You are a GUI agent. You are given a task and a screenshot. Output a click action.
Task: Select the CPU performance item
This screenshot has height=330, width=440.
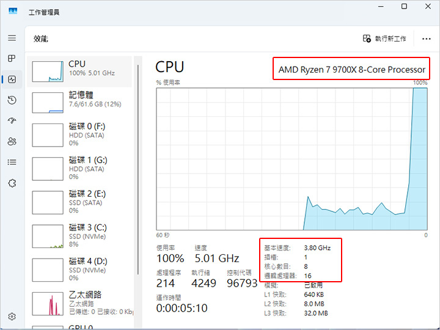pos(79,71)
